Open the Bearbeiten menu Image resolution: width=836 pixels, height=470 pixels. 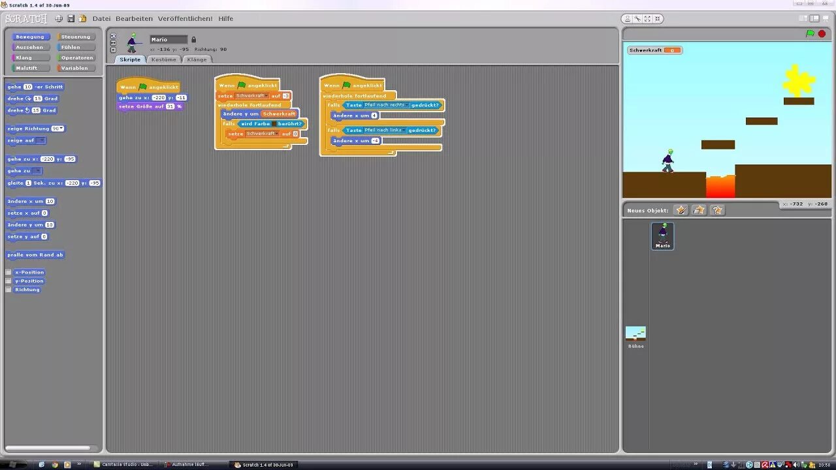(x=134, y=18)
